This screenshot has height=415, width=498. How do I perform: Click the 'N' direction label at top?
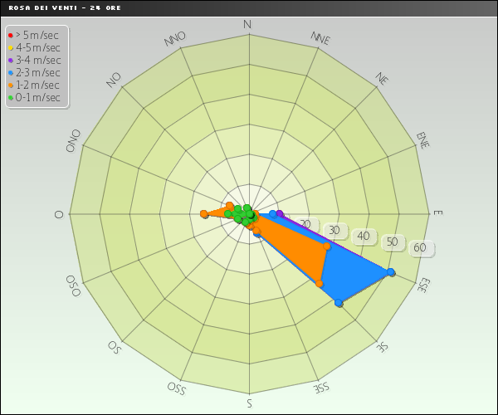pyautogui.click(x=247, y=24)
